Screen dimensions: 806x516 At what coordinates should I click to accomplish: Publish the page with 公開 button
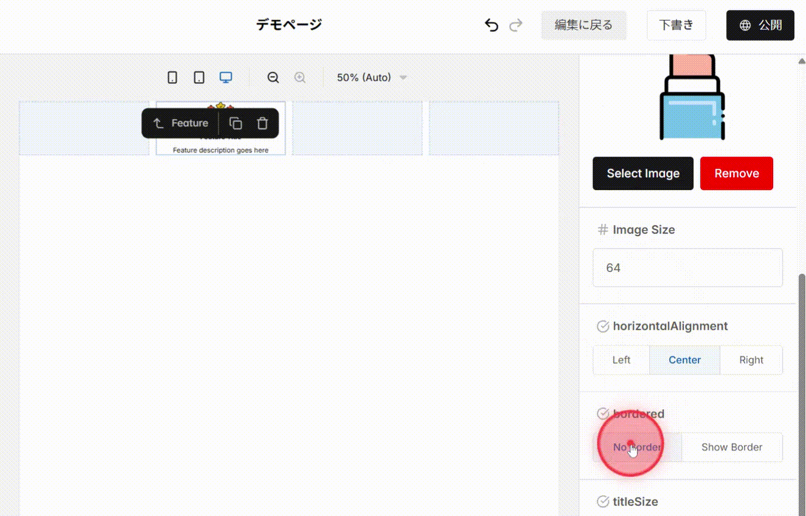point(760,25)
